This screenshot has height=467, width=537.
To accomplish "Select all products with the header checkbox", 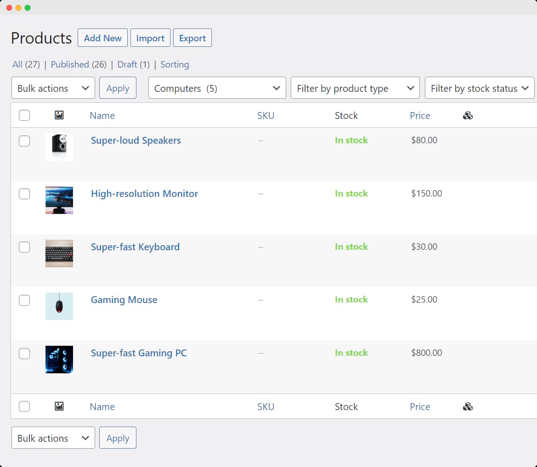I will click(24, 115).
